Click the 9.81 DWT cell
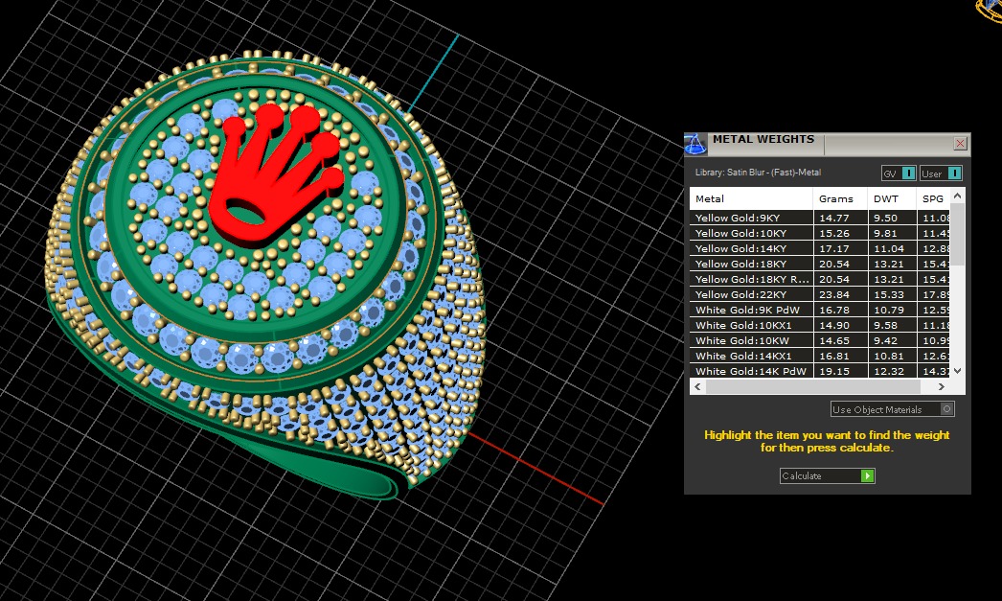 coord(892,233)
